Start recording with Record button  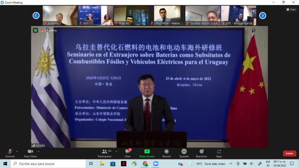pyautogui.click(x=166, y=153)
